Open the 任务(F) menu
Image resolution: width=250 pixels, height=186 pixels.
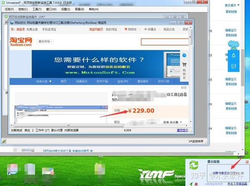[9, 9]
